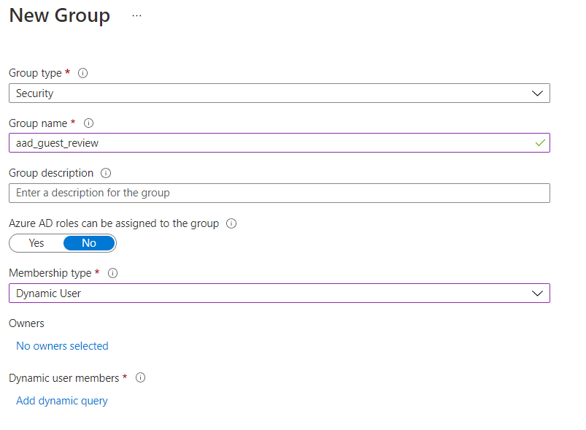
Task: Click the Group name text field
Action: tap(270, 143)
